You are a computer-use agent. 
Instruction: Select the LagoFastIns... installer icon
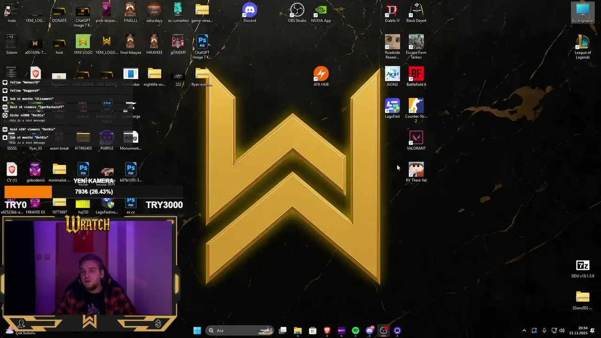pos(107,206)
